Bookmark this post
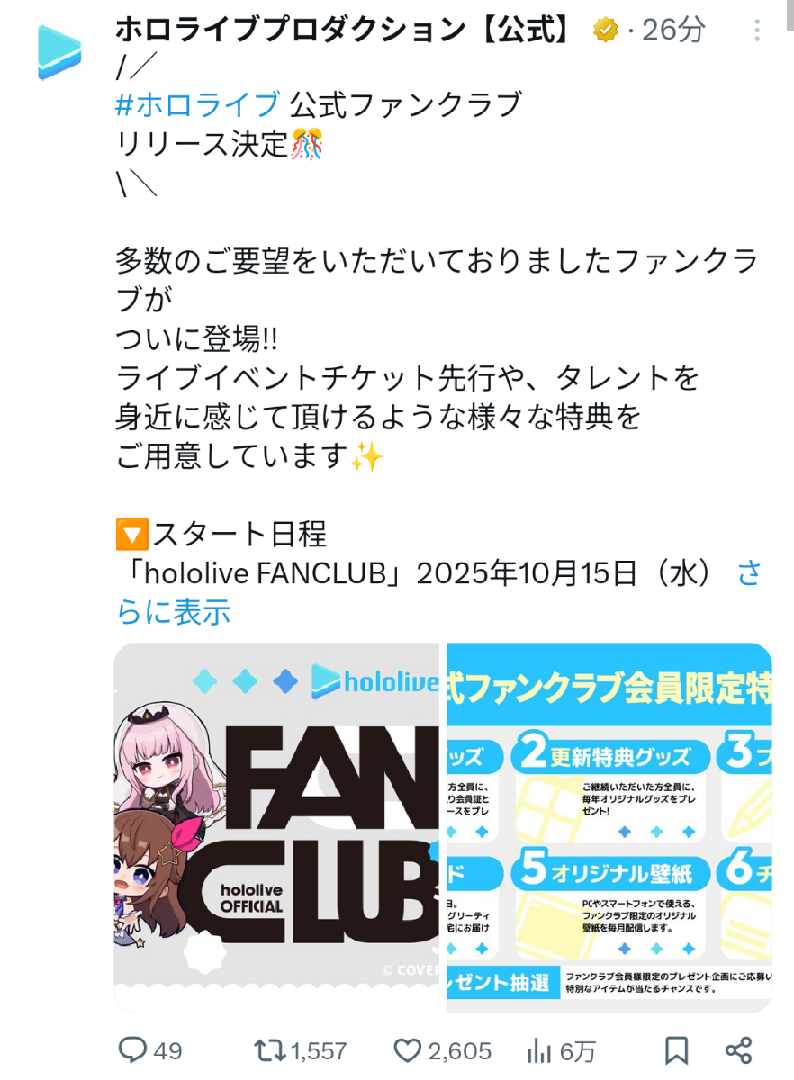The image size is (794, 1080). [x=676, y=1049]
